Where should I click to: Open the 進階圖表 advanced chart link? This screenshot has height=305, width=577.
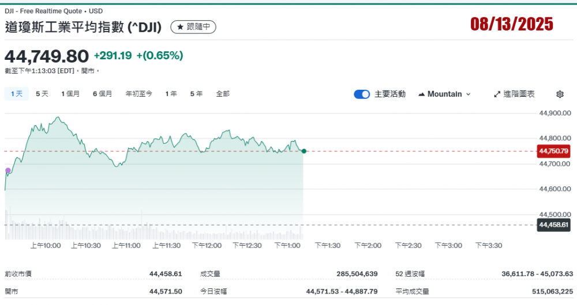[514, 94]
